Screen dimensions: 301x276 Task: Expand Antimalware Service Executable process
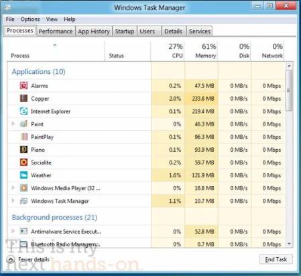tap(13, 231)
